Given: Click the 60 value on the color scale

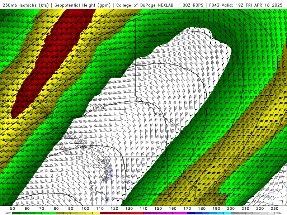Looking at the screenshot, I should click(x=27, y=209).
